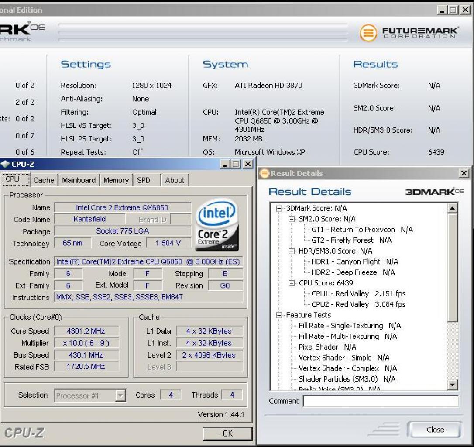
Task: Collapse the HDR/SM3.0 Score tree node
Action: (292, 251)
